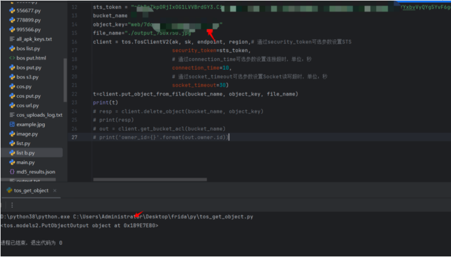Image resolution: width=451 pixels, height=257 pixels.
Task: Click the bucket_name variable on line 13
Action: click(110, 16)
